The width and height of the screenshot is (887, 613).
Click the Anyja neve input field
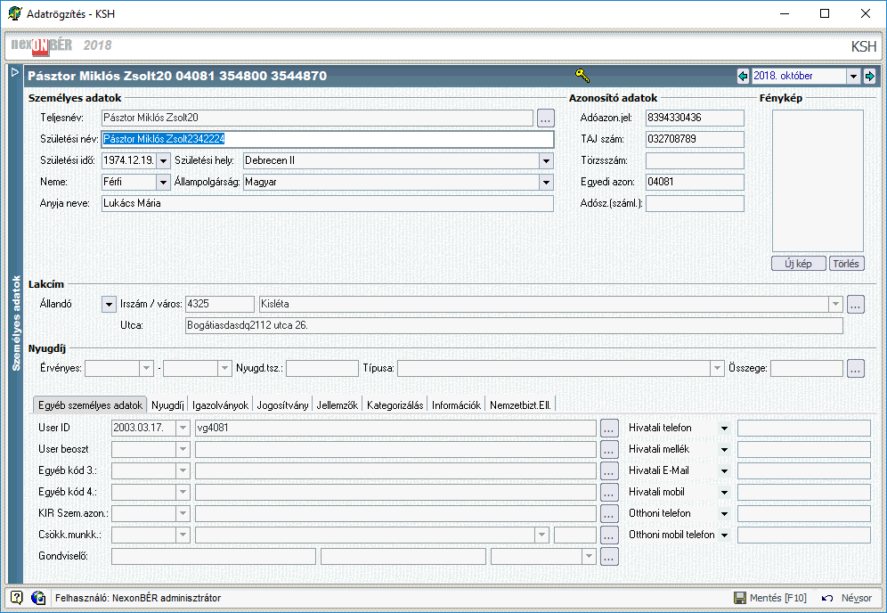pos(328,203)
